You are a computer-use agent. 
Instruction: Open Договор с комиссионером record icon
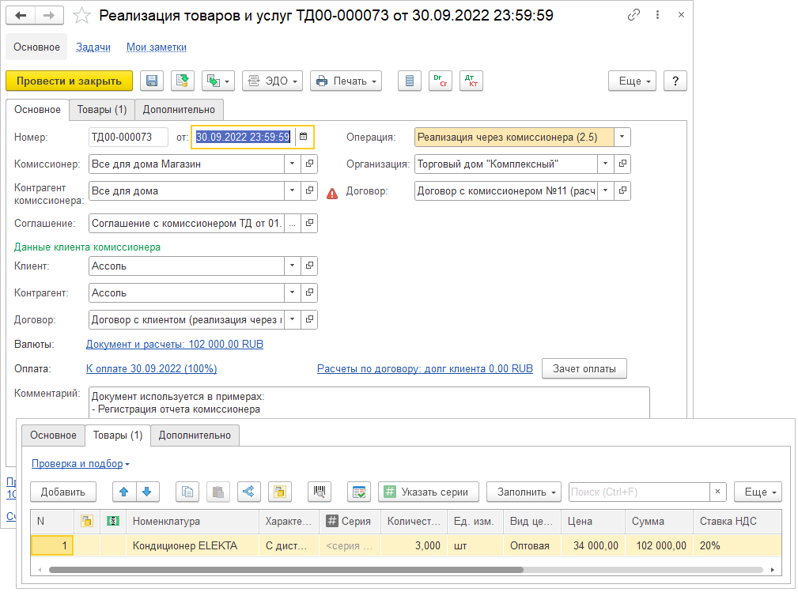622,190
